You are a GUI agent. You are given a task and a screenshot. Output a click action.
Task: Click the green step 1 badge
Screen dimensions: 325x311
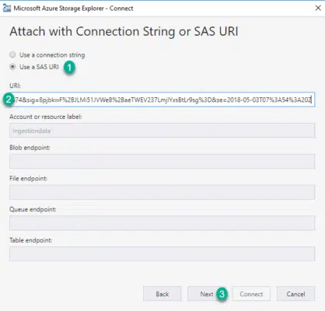[x=69, y=68]
